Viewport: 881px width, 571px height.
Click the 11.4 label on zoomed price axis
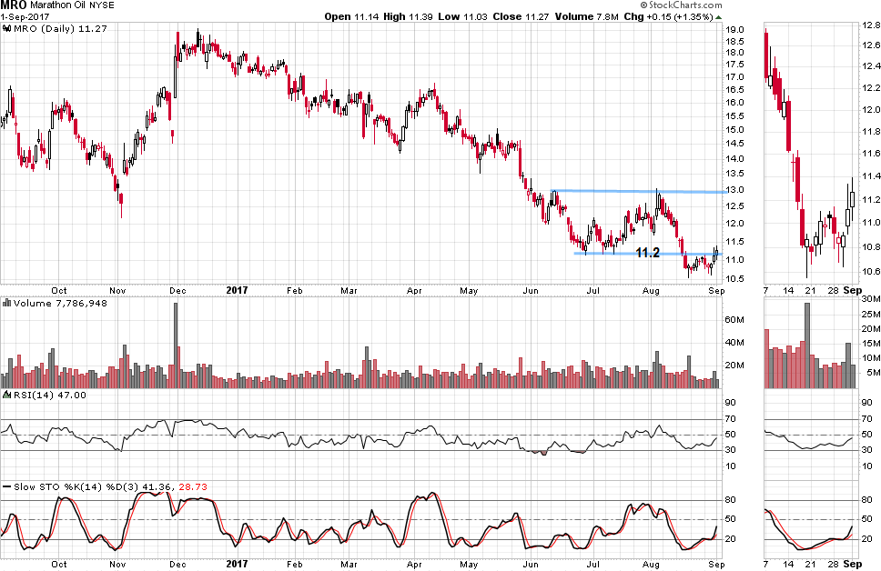[x=872, y=176]
